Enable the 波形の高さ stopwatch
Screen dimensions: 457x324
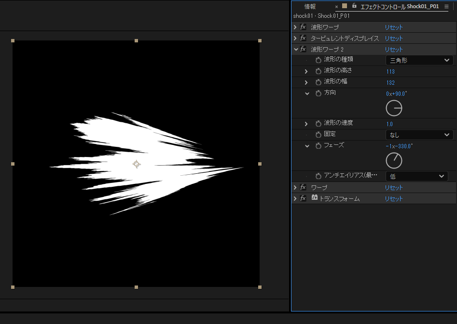pyautogui.click(x=318, y=71)
